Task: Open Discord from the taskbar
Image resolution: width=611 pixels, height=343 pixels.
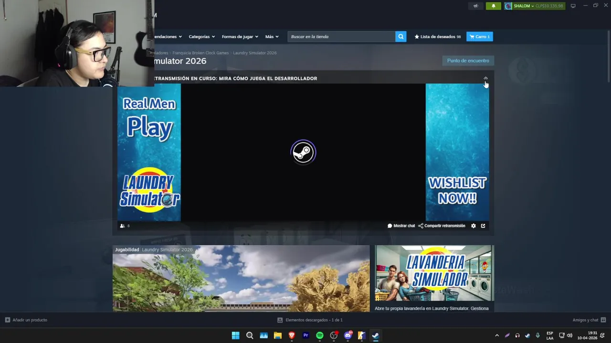Action: [348, 335]
